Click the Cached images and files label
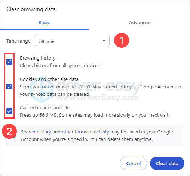Viewport: 190px width, 176px height. tap(46, 108)
